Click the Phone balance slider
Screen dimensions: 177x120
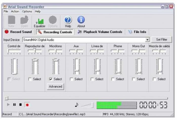tap(118, 52)
